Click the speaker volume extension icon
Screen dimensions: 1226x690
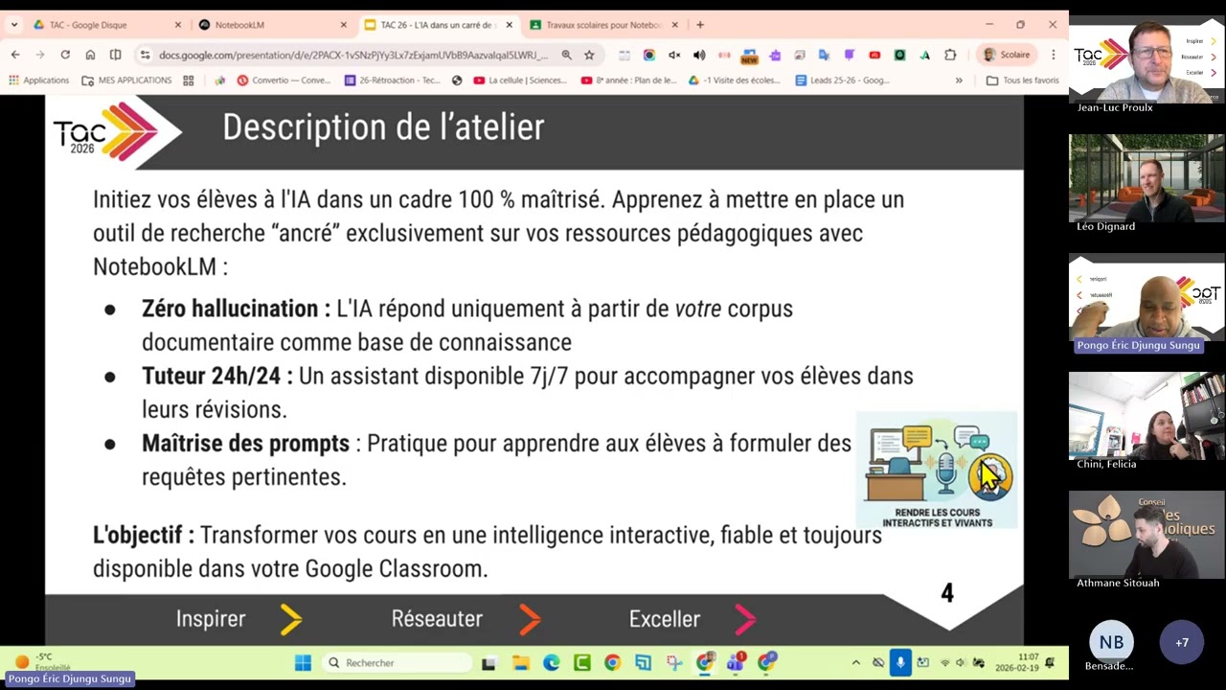coord(699,55)
